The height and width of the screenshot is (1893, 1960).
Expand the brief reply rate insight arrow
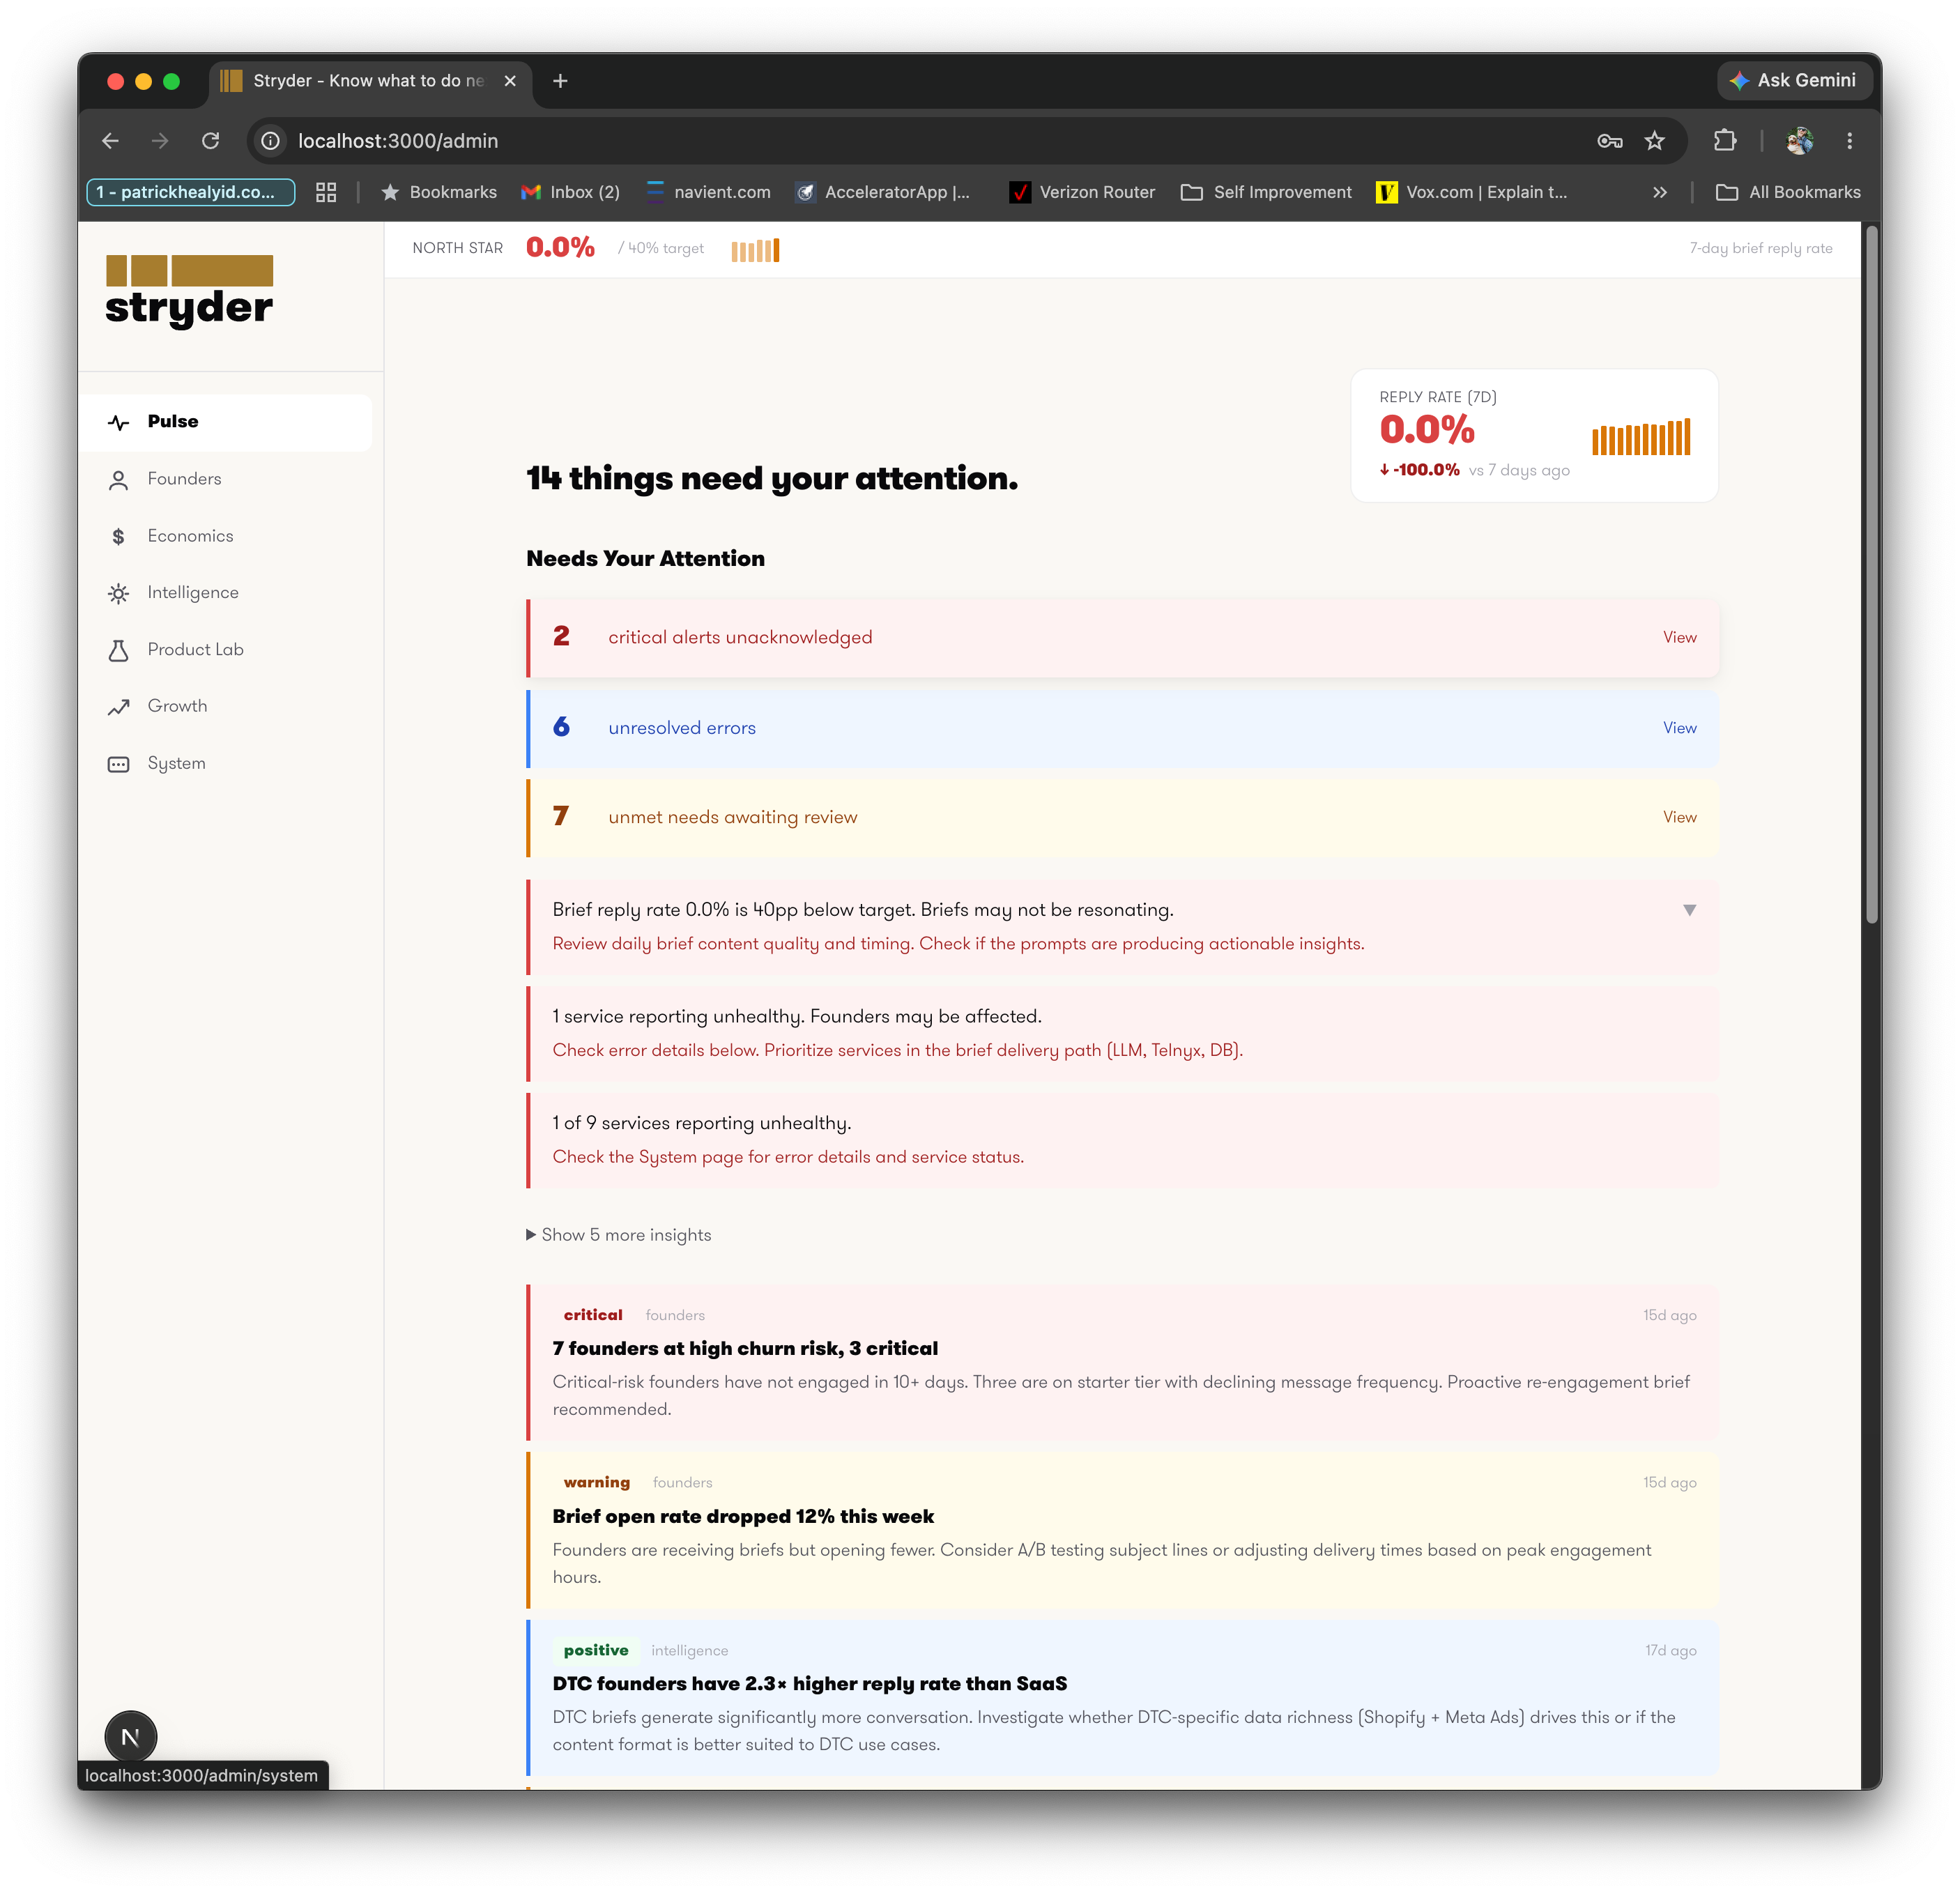(x=1689, y=910)
